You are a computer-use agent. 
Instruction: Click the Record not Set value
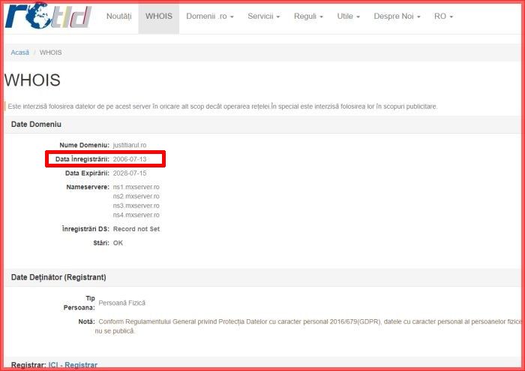click(x=136, y=229)
